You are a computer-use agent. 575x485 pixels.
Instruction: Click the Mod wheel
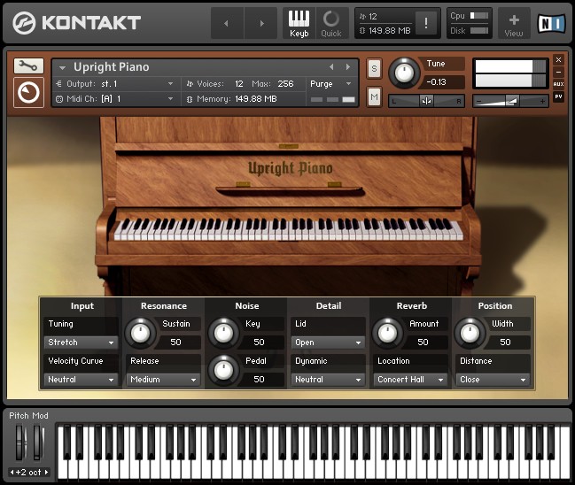coord(38,443)
